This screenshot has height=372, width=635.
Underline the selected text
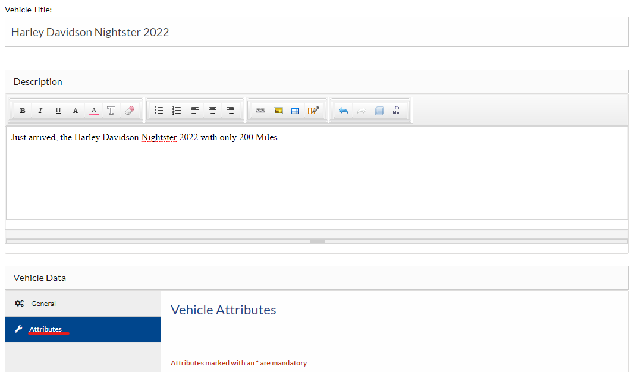58,111
